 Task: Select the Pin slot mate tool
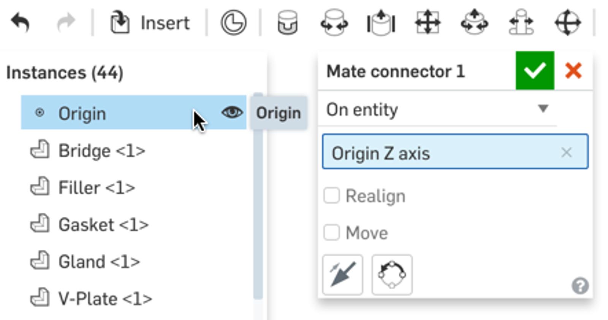(x=521, y=23)
